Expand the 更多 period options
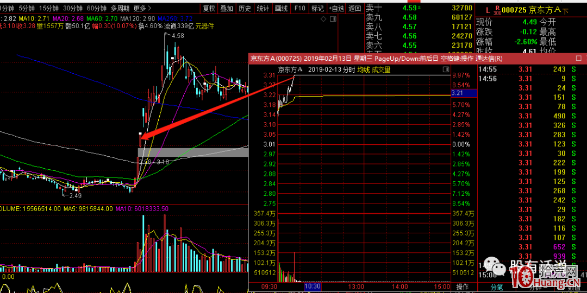 pos(142,8)
